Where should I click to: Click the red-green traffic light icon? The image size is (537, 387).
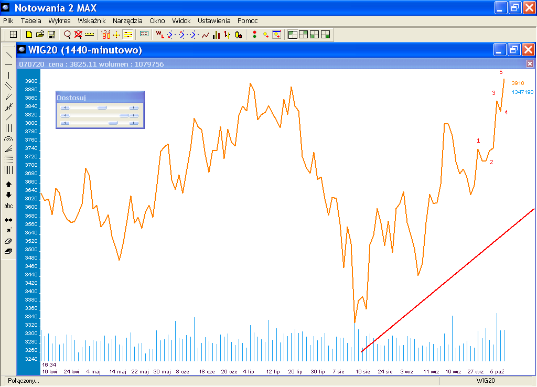(254, 34)
